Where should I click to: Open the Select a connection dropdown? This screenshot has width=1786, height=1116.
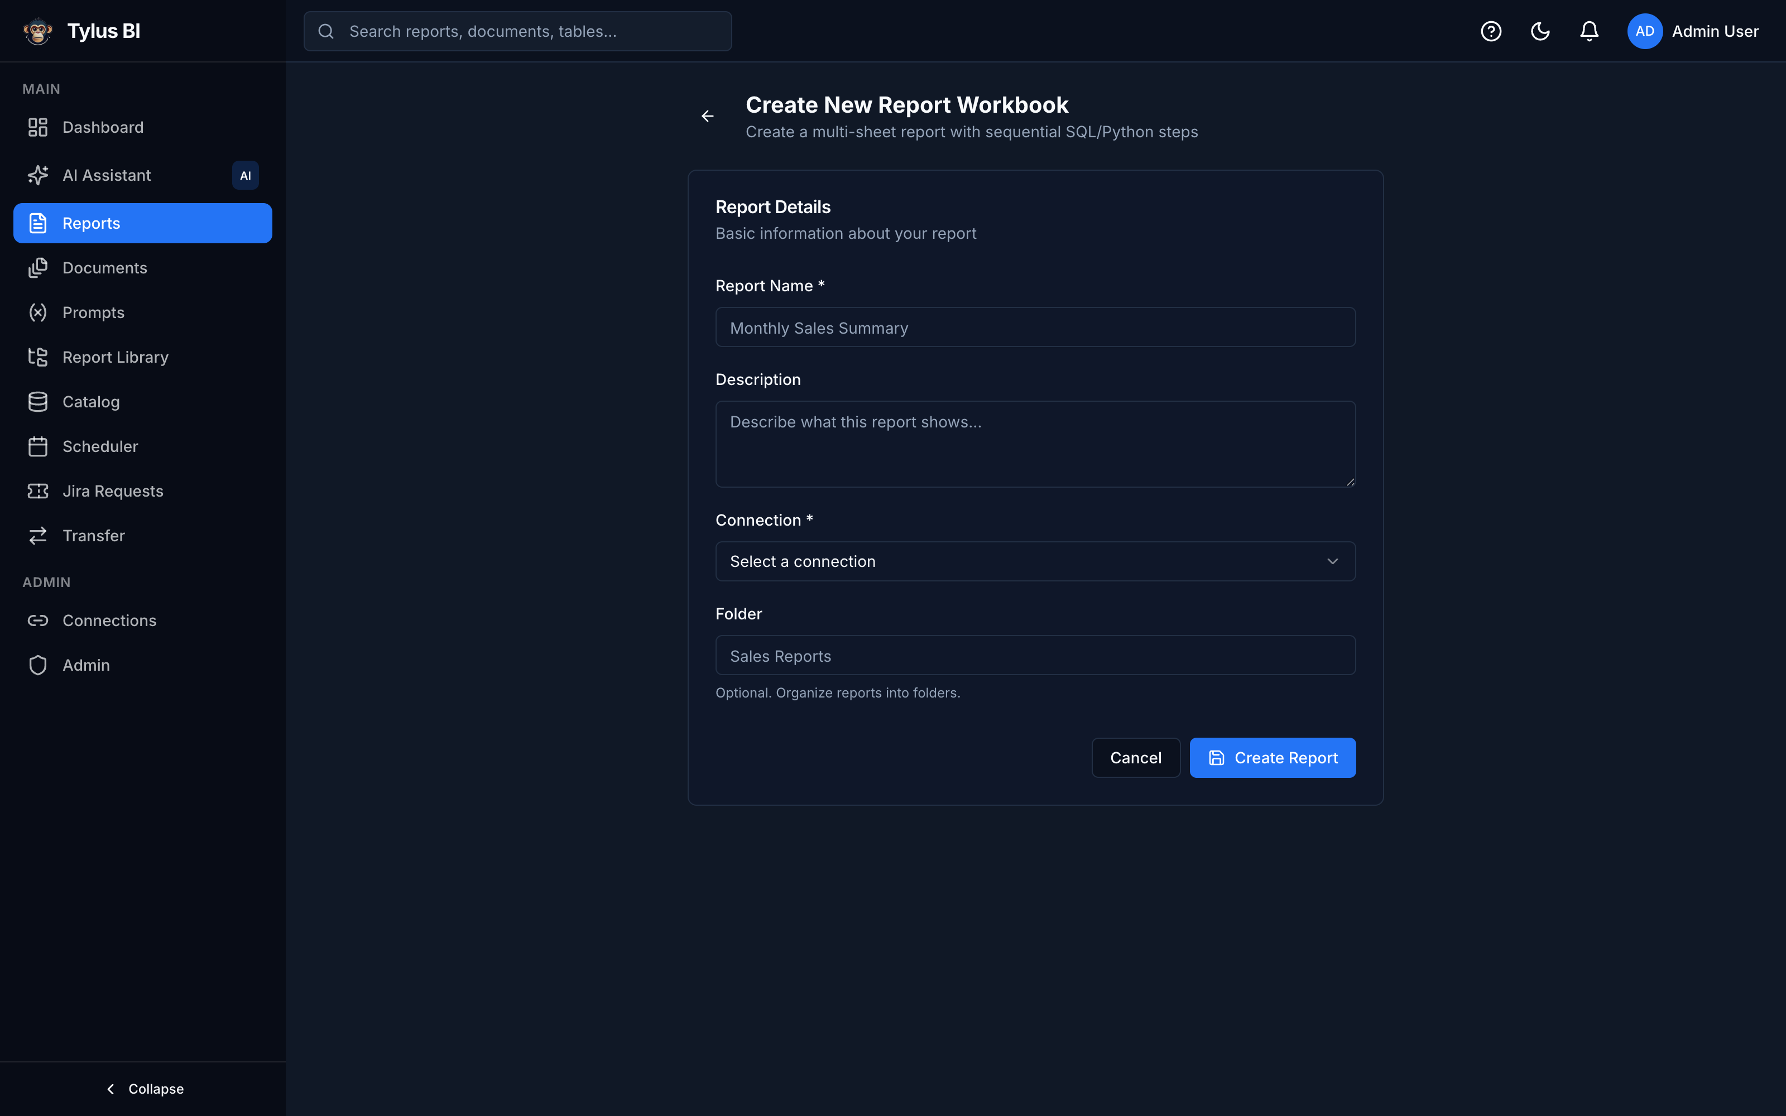pos(1035,562)
